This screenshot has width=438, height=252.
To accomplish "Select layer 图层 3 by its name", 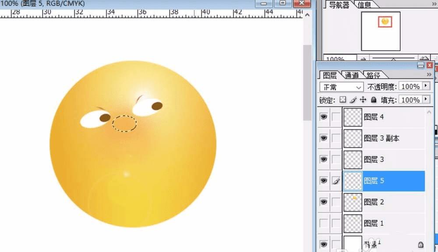I will [374, 159].
